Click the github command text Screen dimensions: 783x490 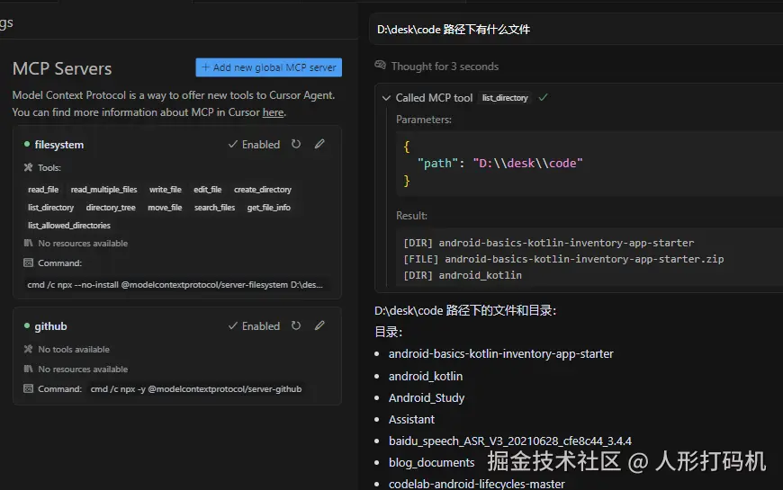click(196, 388)
